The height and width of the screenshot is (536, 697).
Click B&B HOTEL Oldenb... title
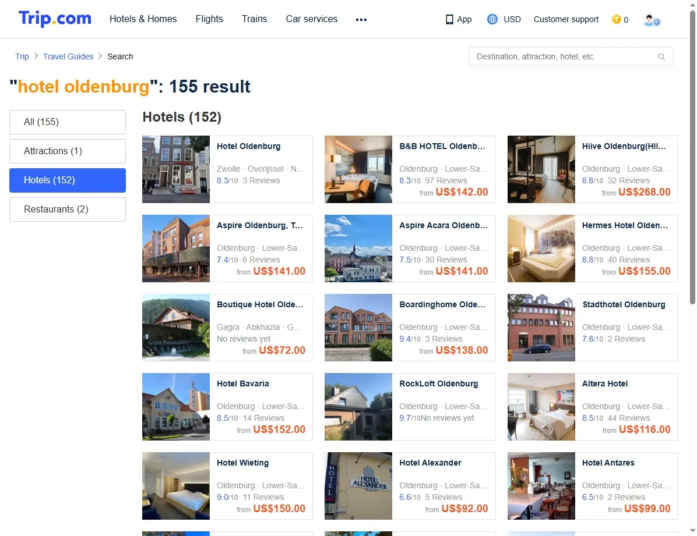point(442,147)
